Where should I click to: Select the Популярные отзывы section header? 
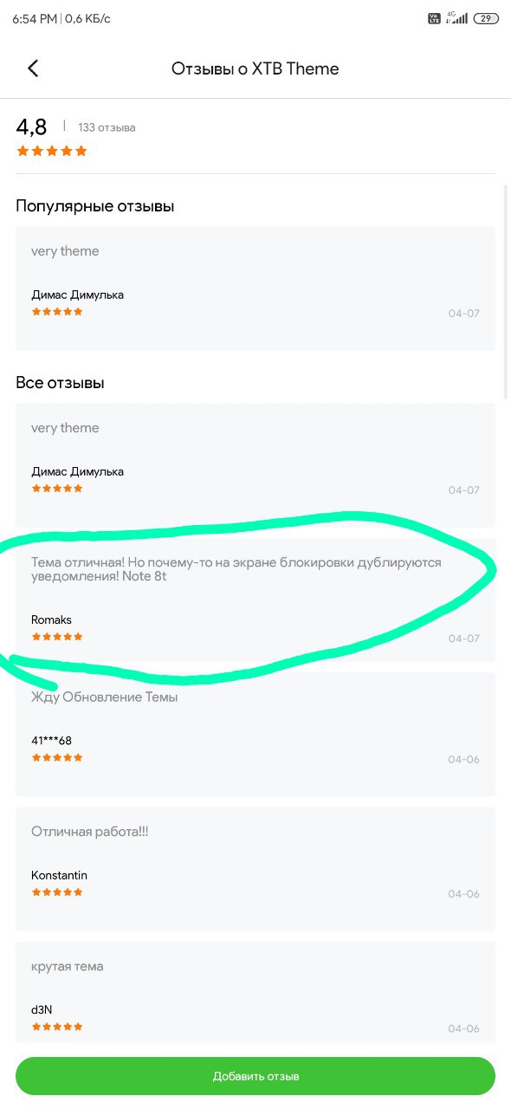[x=95, y=206]
